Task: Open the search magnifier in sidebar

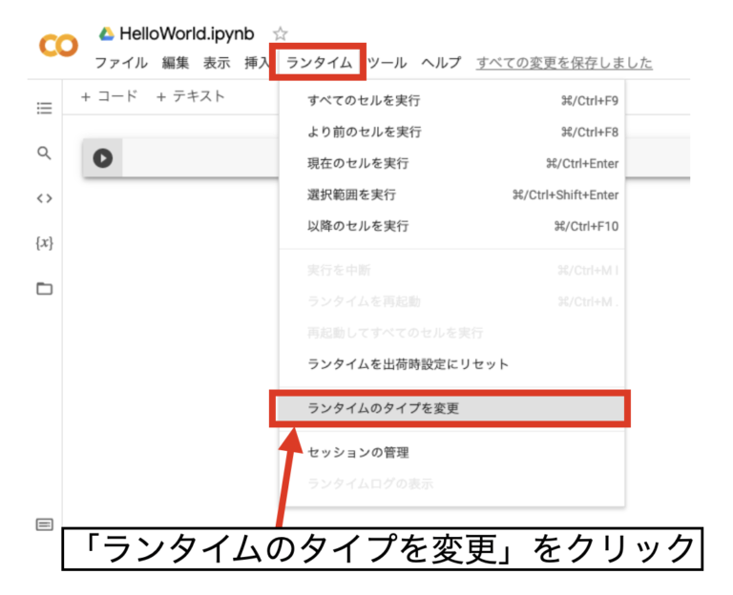Action: (44, 153)
